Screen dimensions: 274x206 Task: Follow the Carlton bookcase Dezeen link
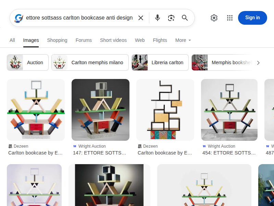(x=36, y=153)
